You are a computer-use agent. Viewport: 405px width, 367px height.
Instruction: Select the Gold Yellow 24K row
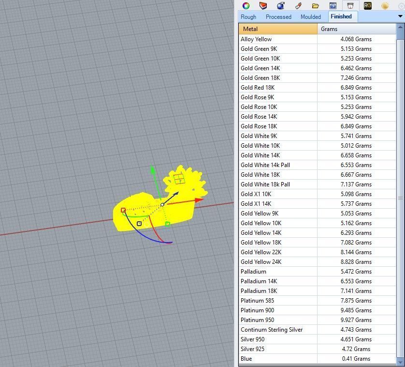(x=317, y=261)
